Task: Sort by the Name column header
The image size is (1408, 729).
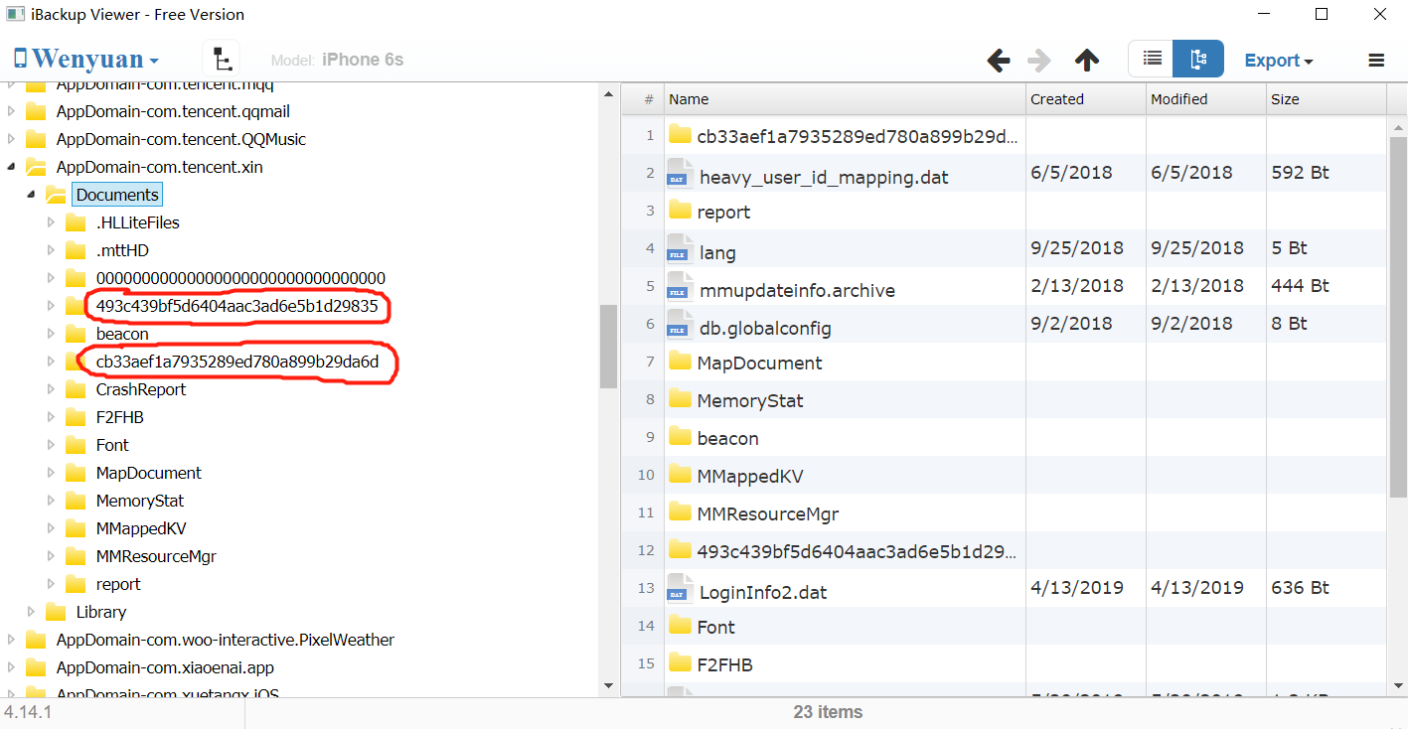Action: coord(845,99)
